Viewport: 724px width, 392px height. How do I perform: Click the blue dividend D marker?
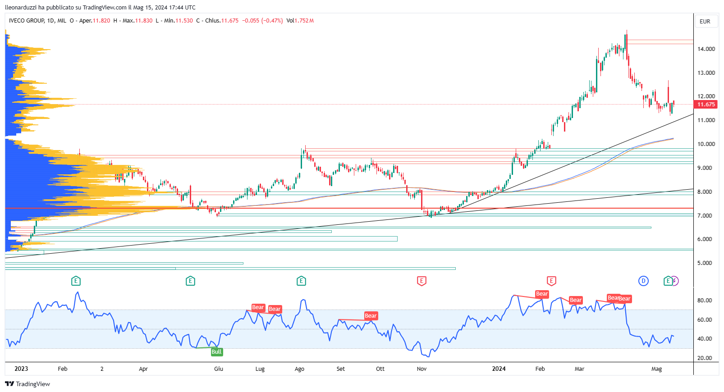pos(643,281)
